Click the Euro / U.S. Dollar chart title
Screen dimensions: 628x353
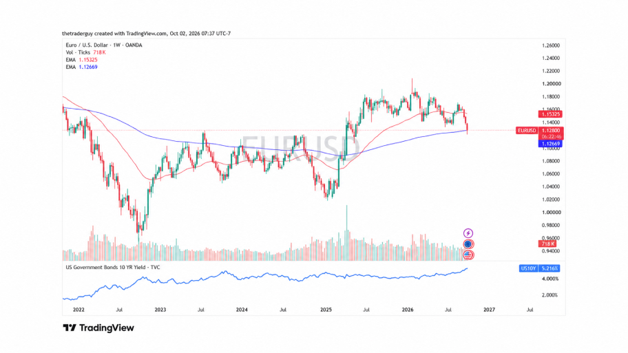pos(104,45)
